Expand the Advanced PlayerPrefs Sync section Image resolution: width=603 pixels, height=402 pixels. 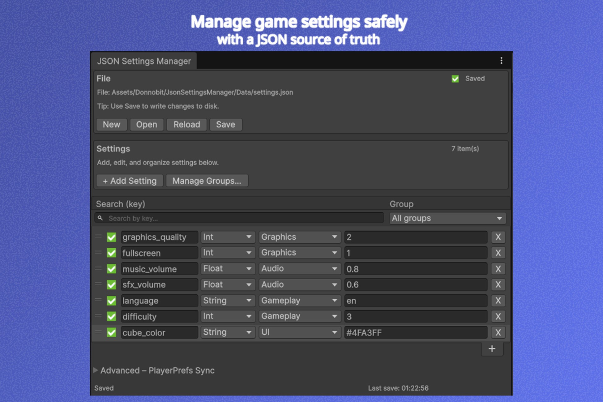point(155,370)
